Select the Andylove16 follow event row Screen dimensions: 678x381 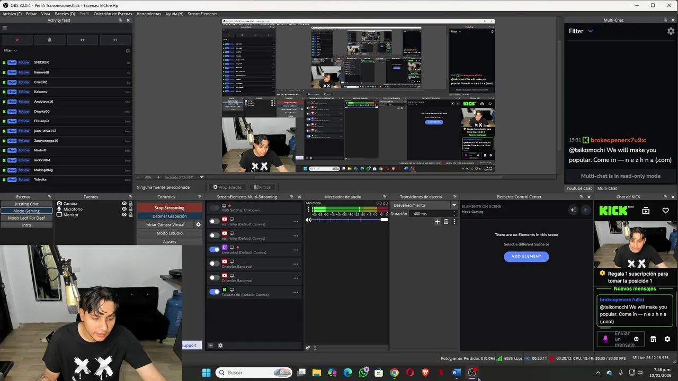[66, 102]
